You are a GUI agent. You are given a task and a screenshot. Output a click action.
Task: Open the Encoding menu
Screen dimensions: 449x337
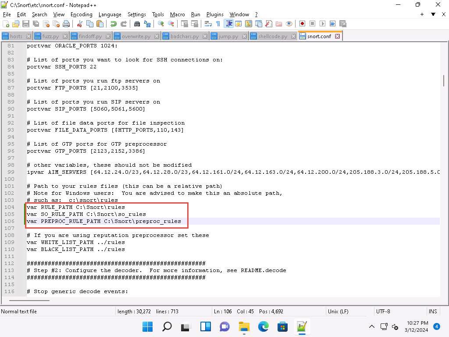tap(81, 14)
